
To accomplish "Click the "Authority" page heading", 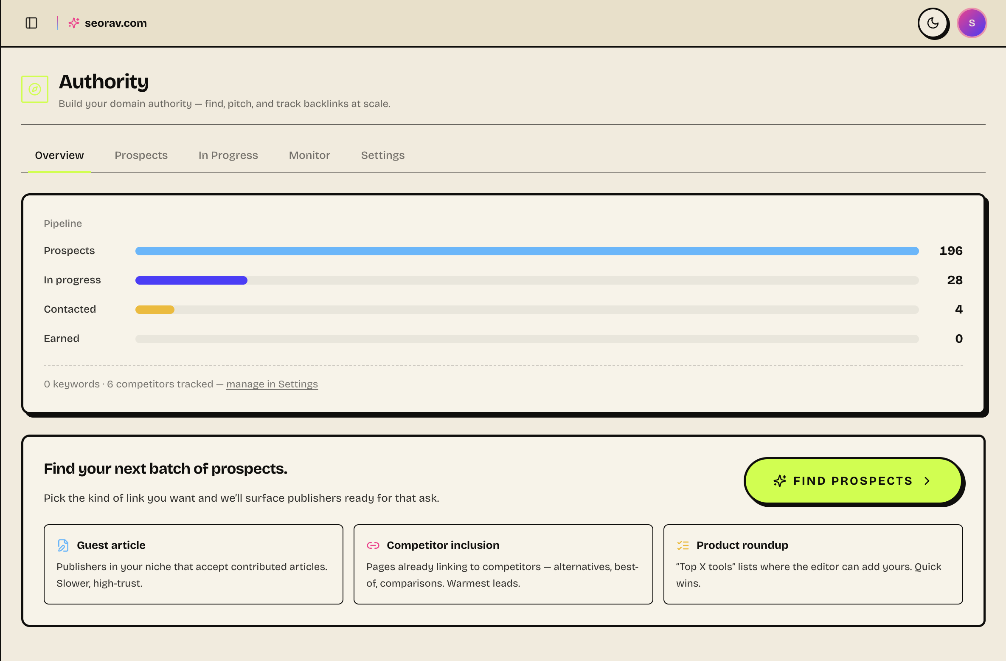I will click(x=104, y=82).
